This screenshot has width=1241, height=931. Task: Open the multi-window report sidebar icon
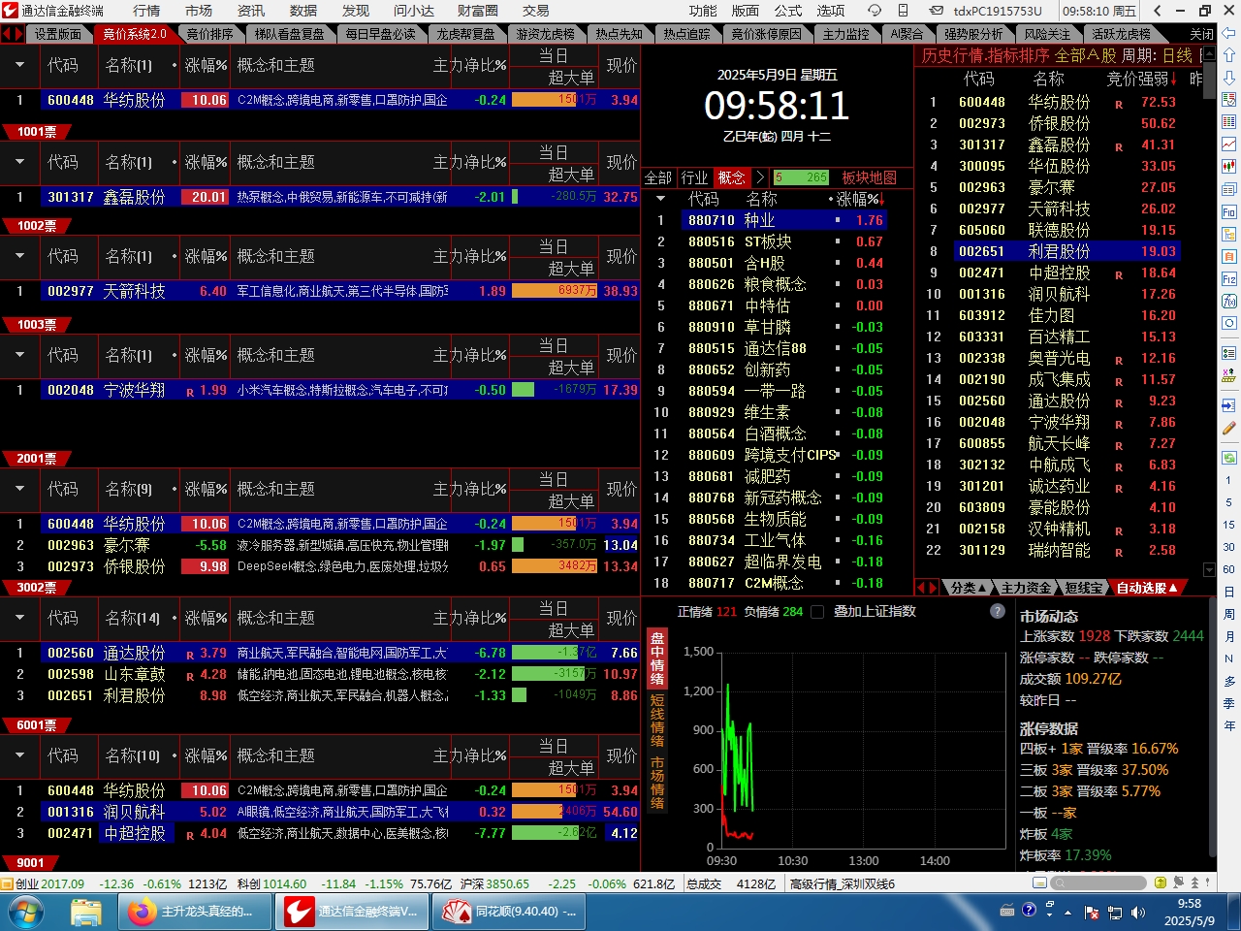click(1229, 189)
